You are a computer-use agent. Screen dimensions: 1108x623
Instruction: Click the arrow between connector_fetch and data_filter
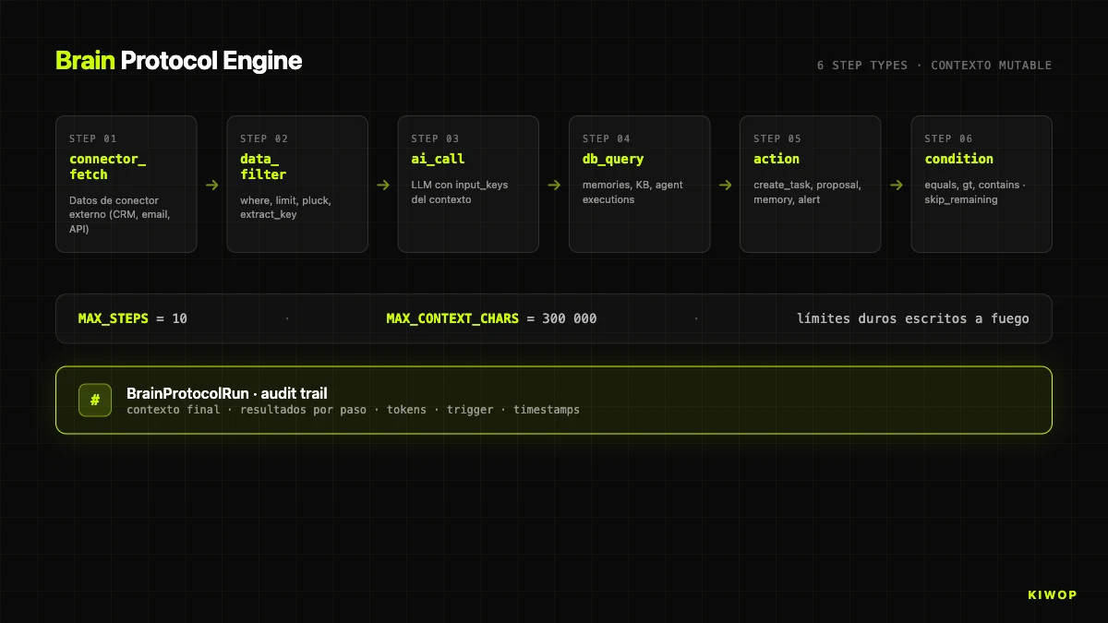(x=212, y=185)
